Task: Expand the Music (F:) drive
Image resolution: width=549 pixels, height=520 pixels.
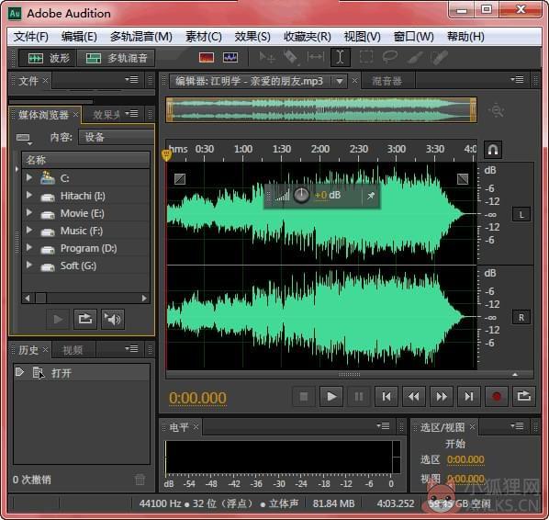Action: pos(29,231)
